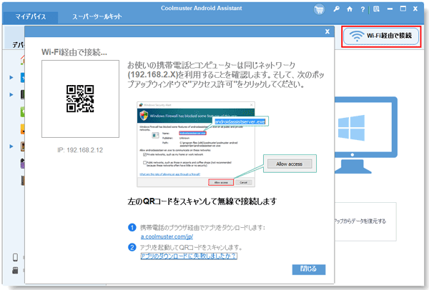Click the SD card icon at sidebar bottom
The width and height of the screenshot is (429, 290).
tap(15, 270)
